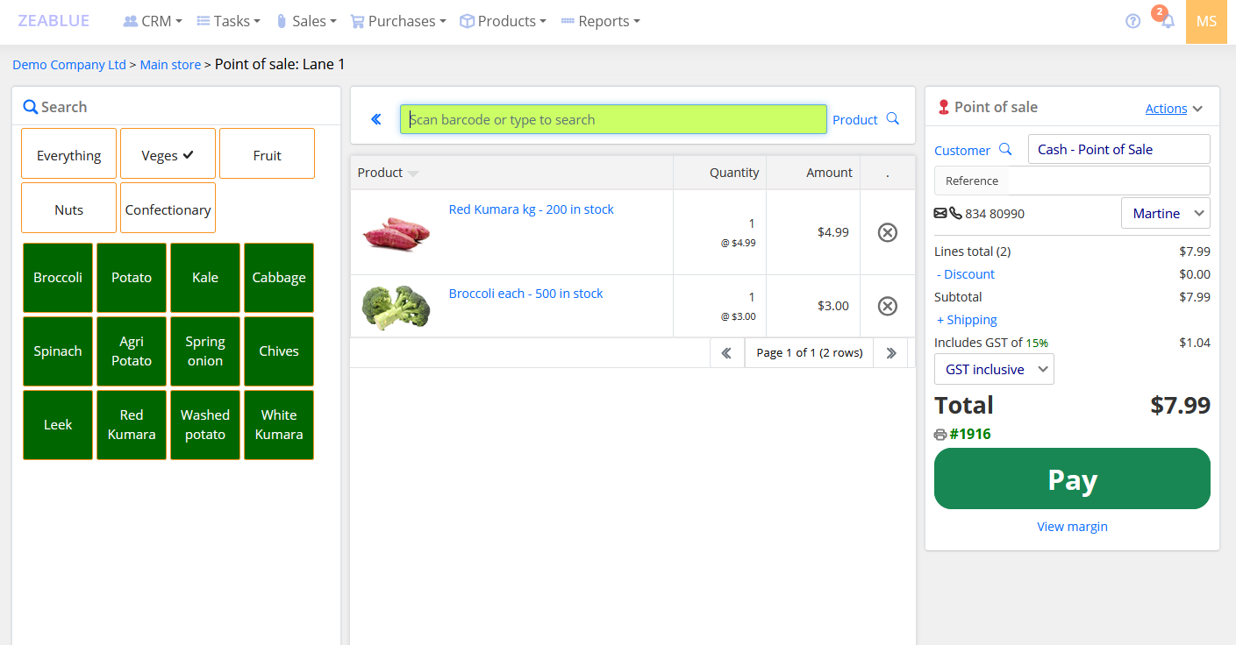The height and width of the screenshot is (645, 1236).
Task: Add Agri Potato product tile
Action: click(x=132, y=351)
